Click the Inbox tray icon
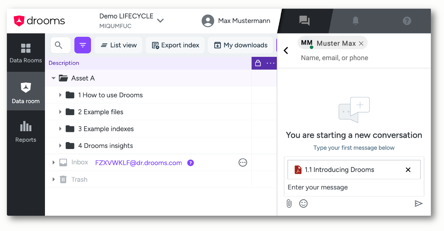 [63, 163]
